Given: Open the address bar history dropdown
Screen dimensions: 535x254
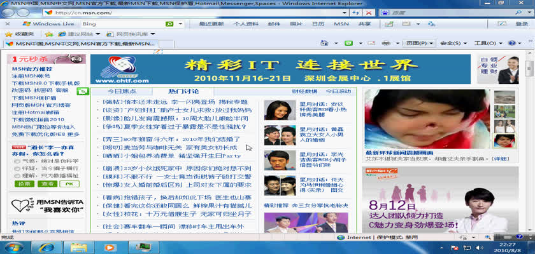Looking at the screenshot, I should click(x=345, y=13).
